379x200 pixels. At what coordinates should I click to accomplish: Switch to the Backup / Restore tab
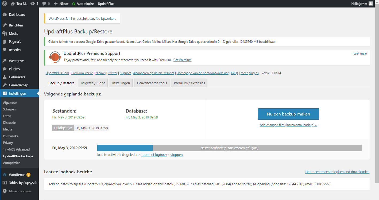click(61, 83)
